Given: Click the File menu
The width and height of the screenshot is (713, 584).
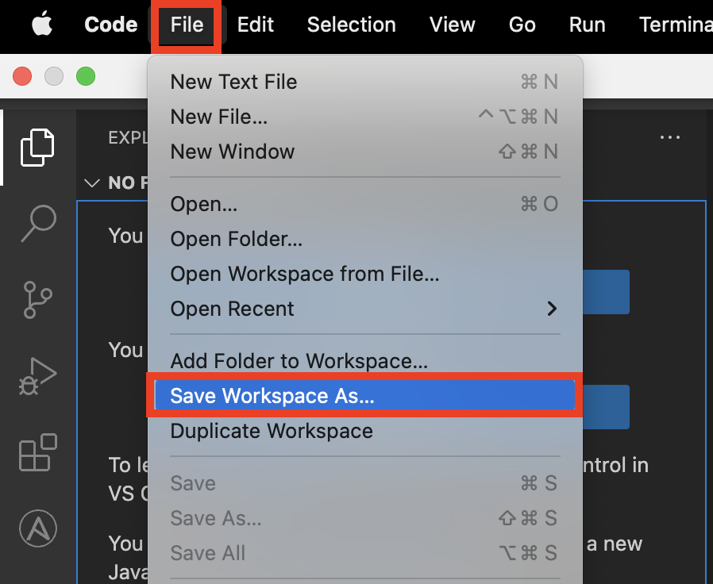Looking at the screenshot, I should (187, 25).
